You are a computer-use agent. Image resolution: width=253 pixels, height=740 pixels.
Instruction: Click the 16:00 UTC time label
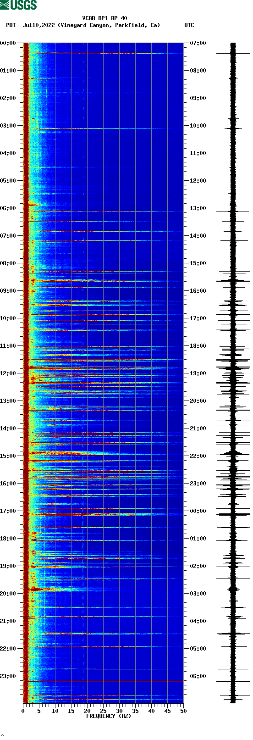point(198,291)
